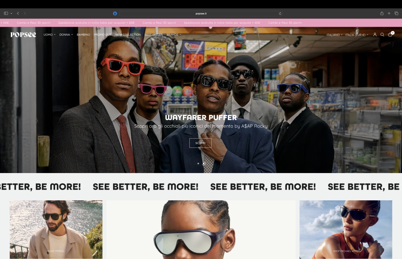Viewport: 402px width, 259px height.
Task: Click the browser back arrow
Action: tap(19, 13)
